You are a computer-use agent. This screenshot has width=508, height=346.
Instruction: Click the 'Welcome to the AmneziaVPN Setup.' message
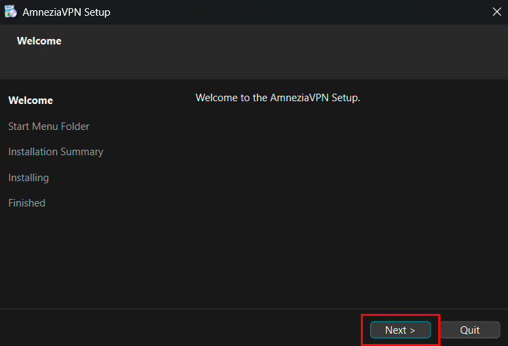(x=277, y=98)
